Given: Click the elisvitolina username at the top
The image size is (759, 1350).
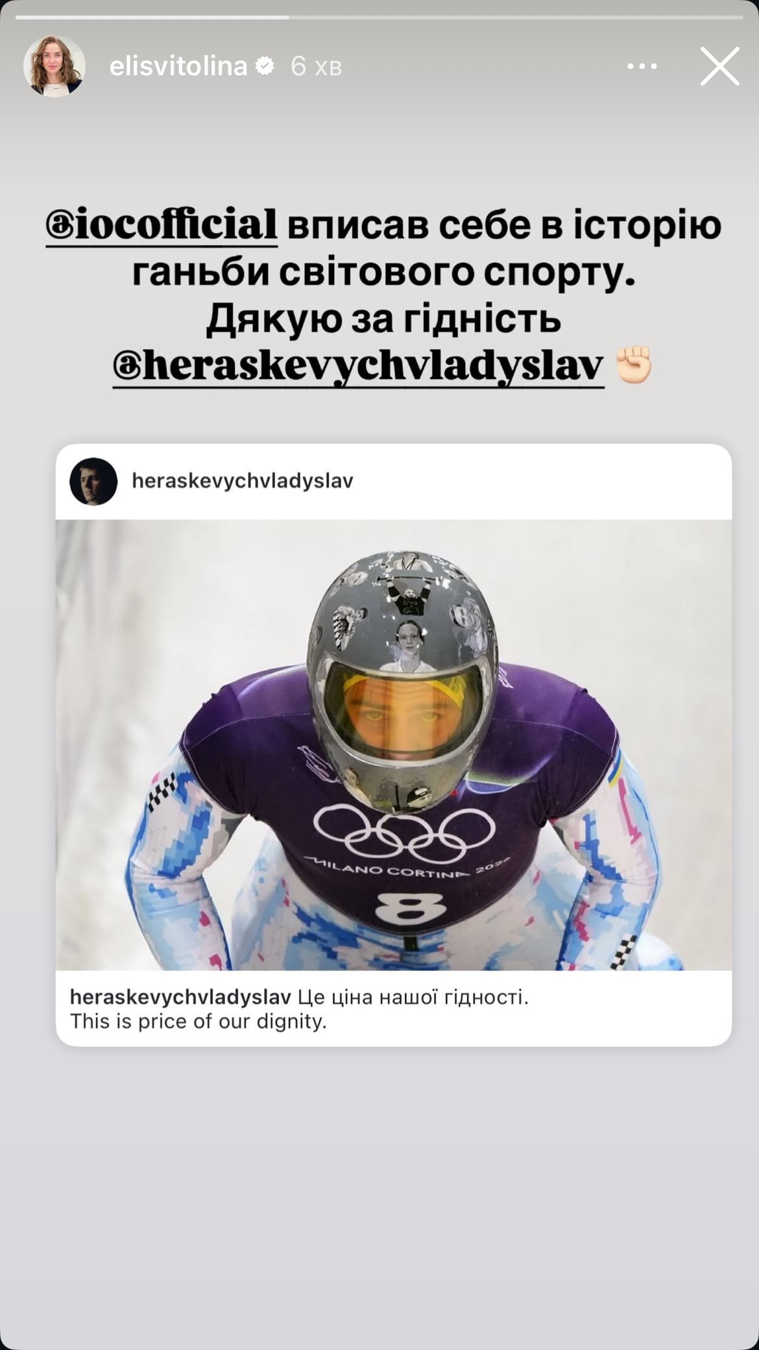Looking at the screenshot, I should pyautogui.click(x=178, y=66).
